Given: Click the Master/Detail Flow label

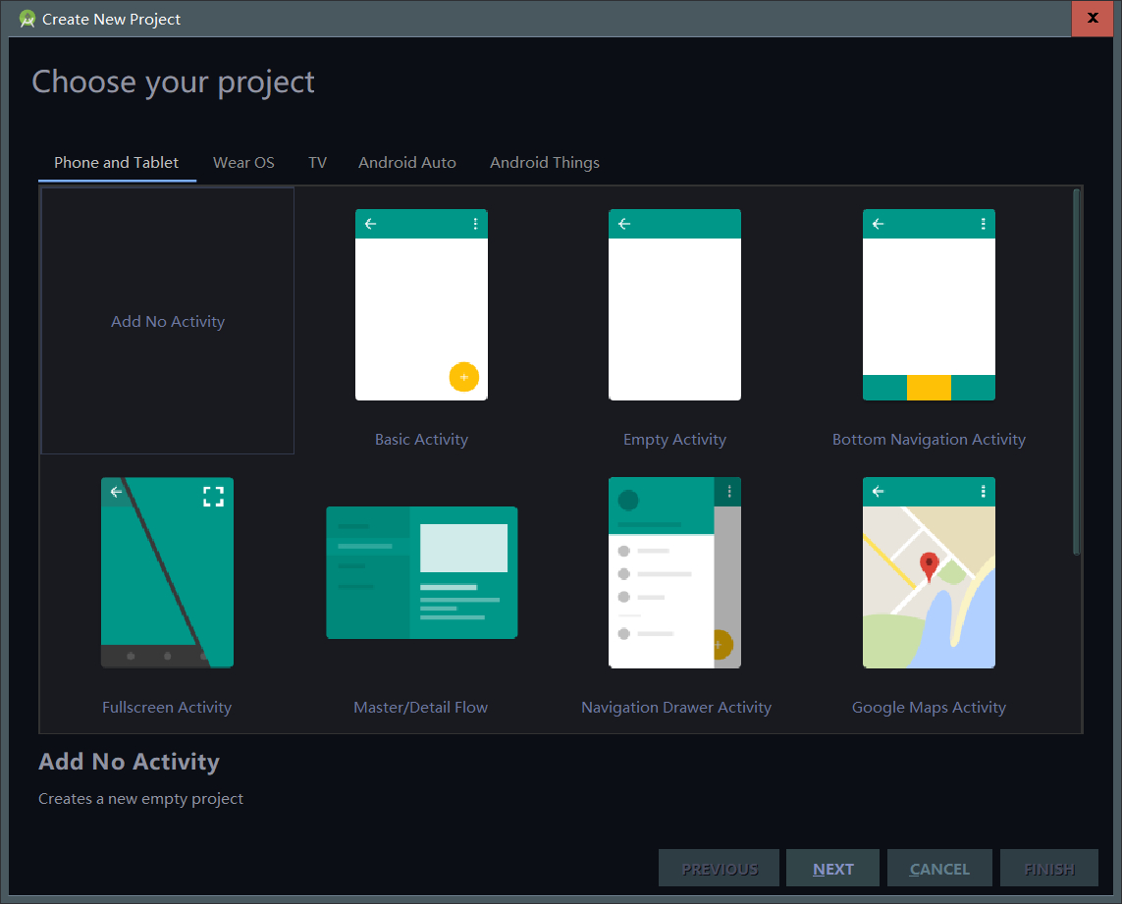Looking at the screenshot, I should (421, 707).
